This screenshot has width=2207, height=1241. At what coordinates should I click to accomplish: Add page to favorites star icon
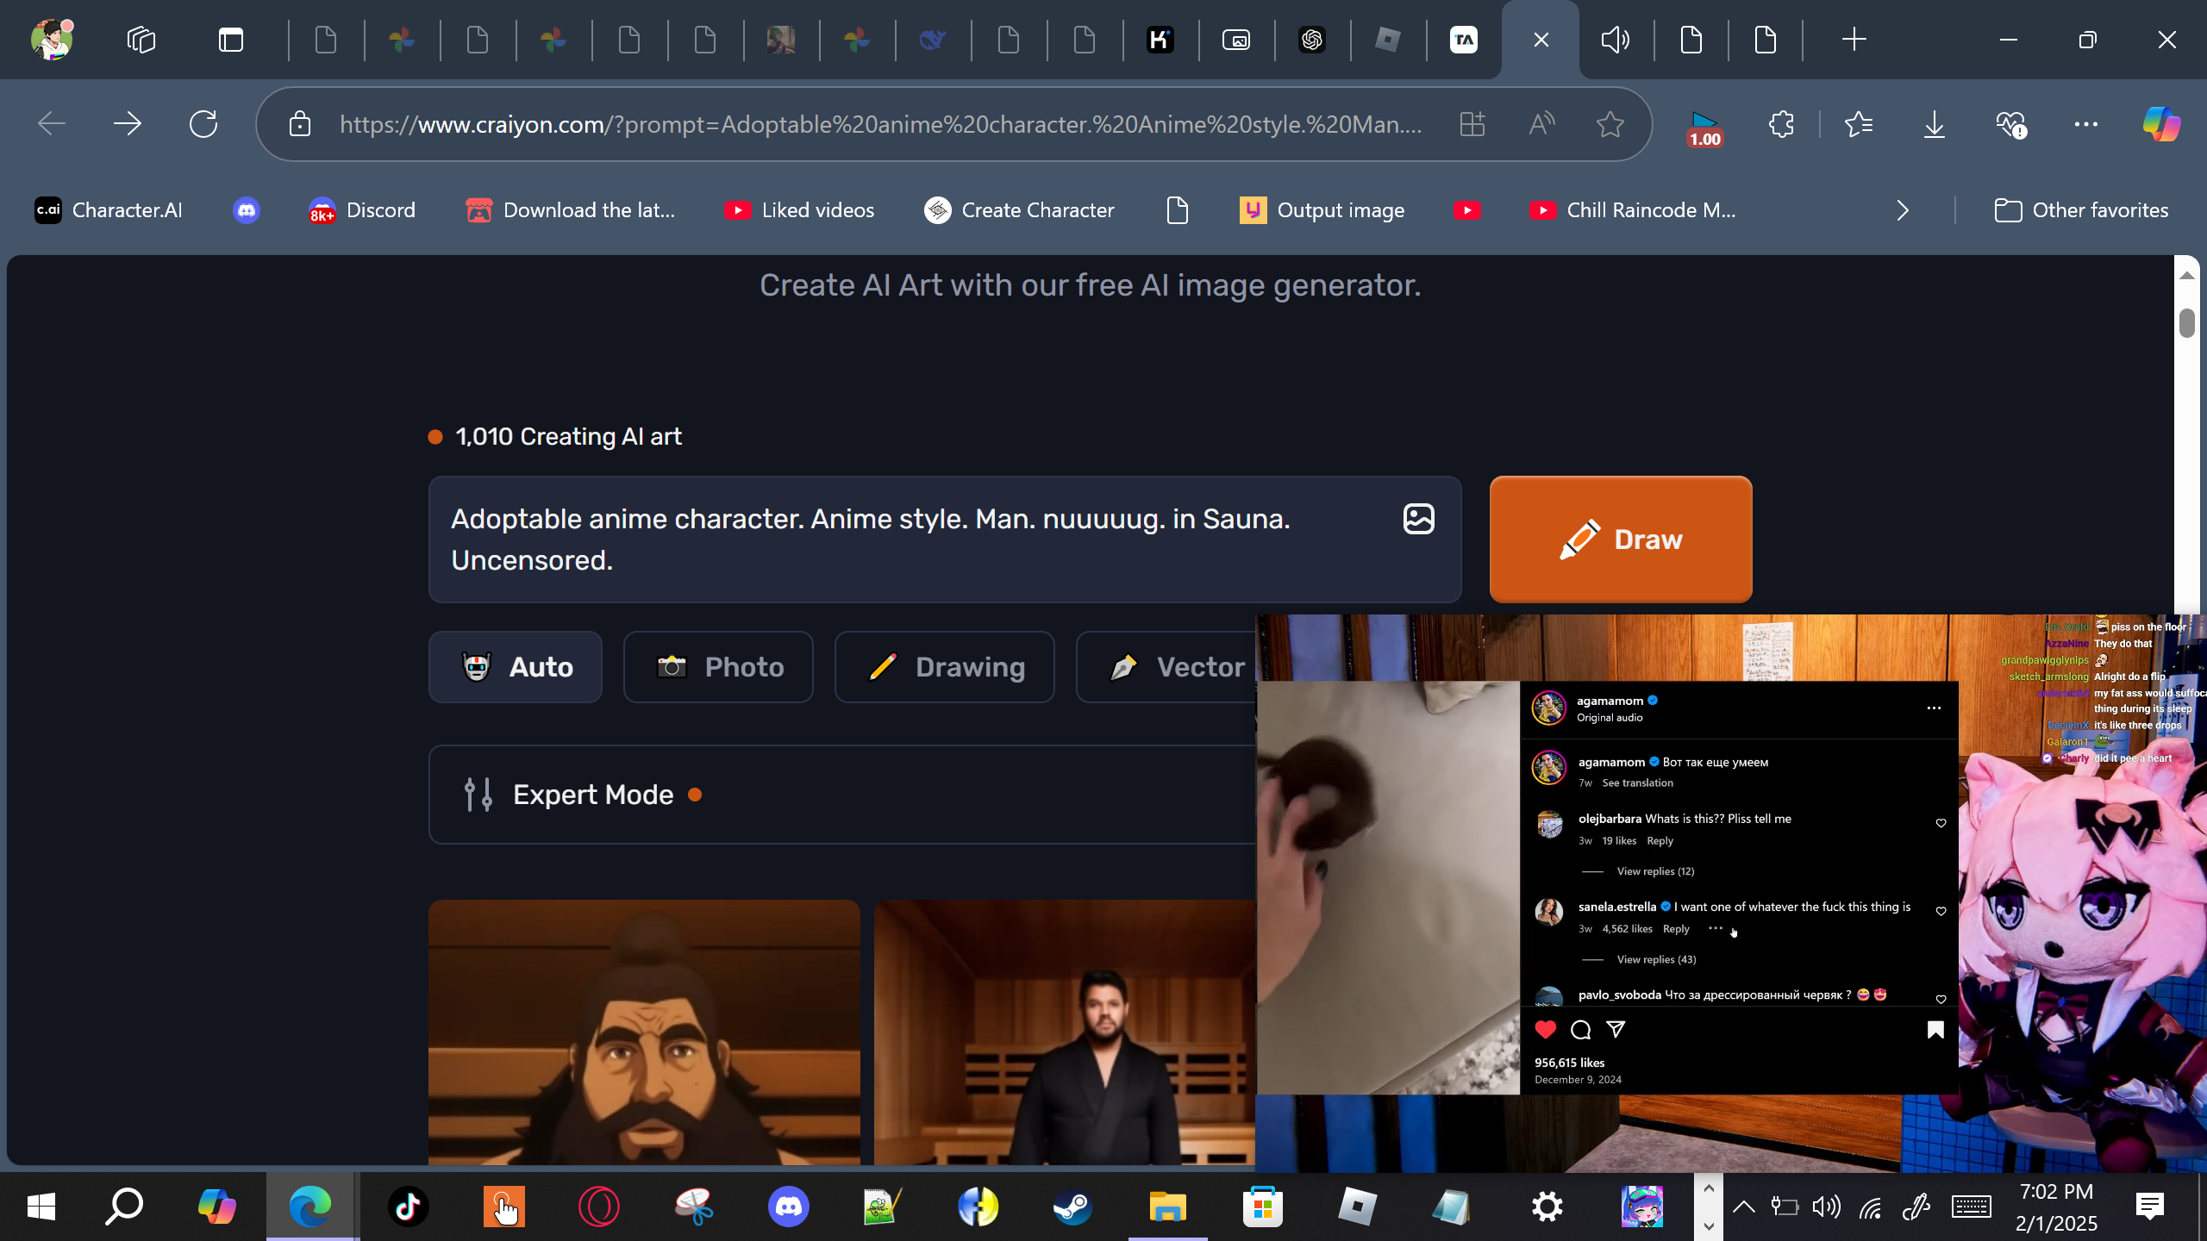pos(1610,124)
